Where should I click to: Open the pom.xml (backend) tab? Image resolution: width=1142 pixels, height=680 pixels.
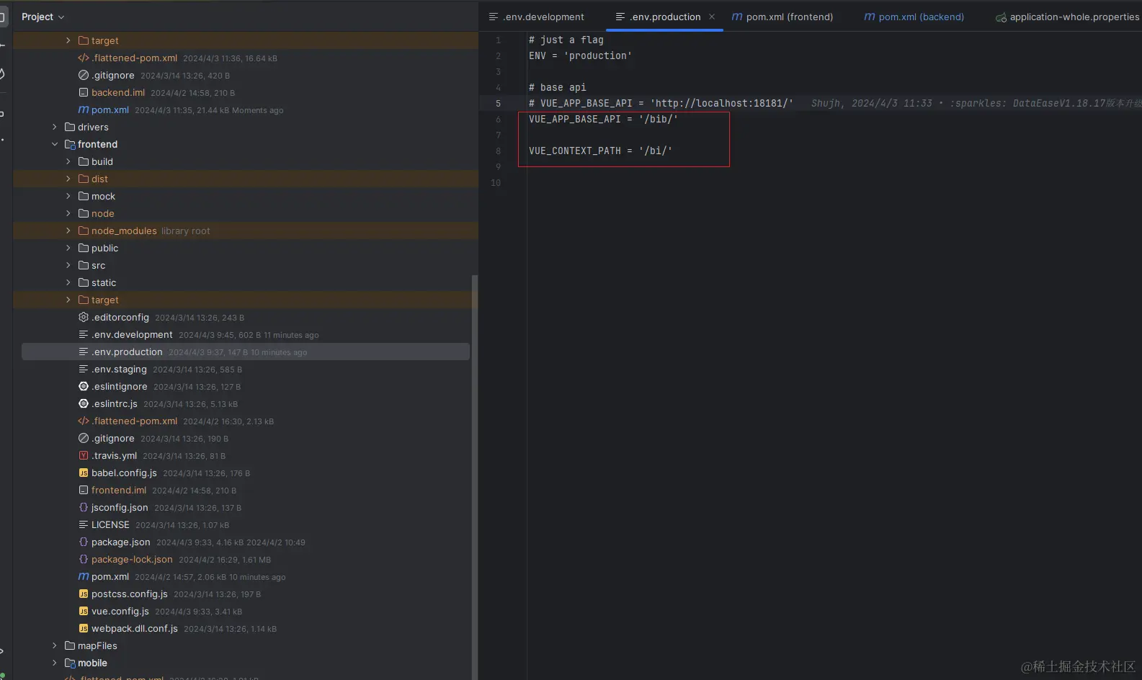click(914, 17)
